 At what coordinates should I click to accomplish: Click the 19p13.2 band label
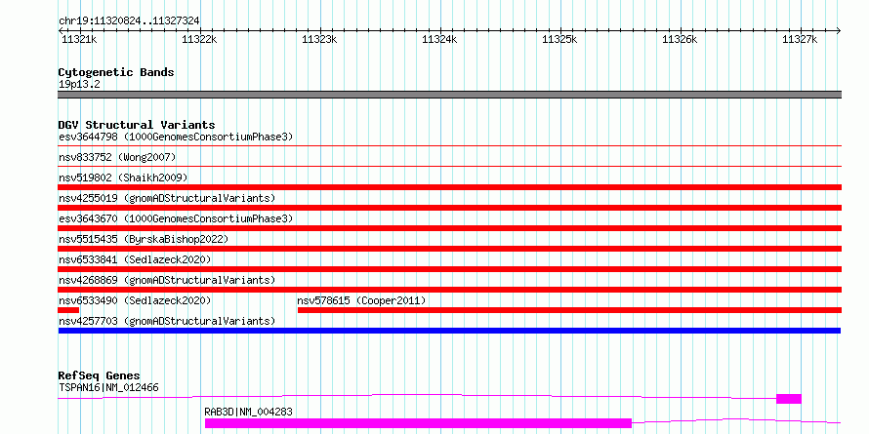point(79,84)
